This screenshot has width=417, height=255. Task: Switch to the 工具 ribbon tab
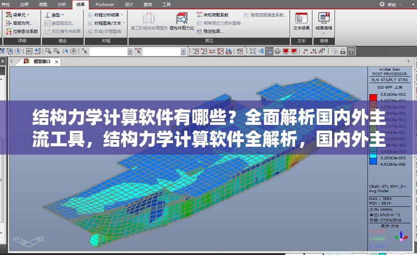166,4
